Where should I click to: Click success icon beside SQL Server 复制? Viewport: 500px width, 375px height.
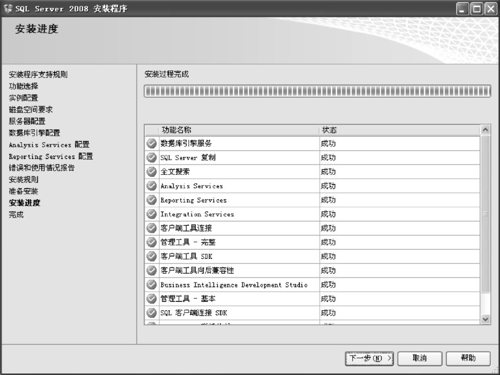152,157
